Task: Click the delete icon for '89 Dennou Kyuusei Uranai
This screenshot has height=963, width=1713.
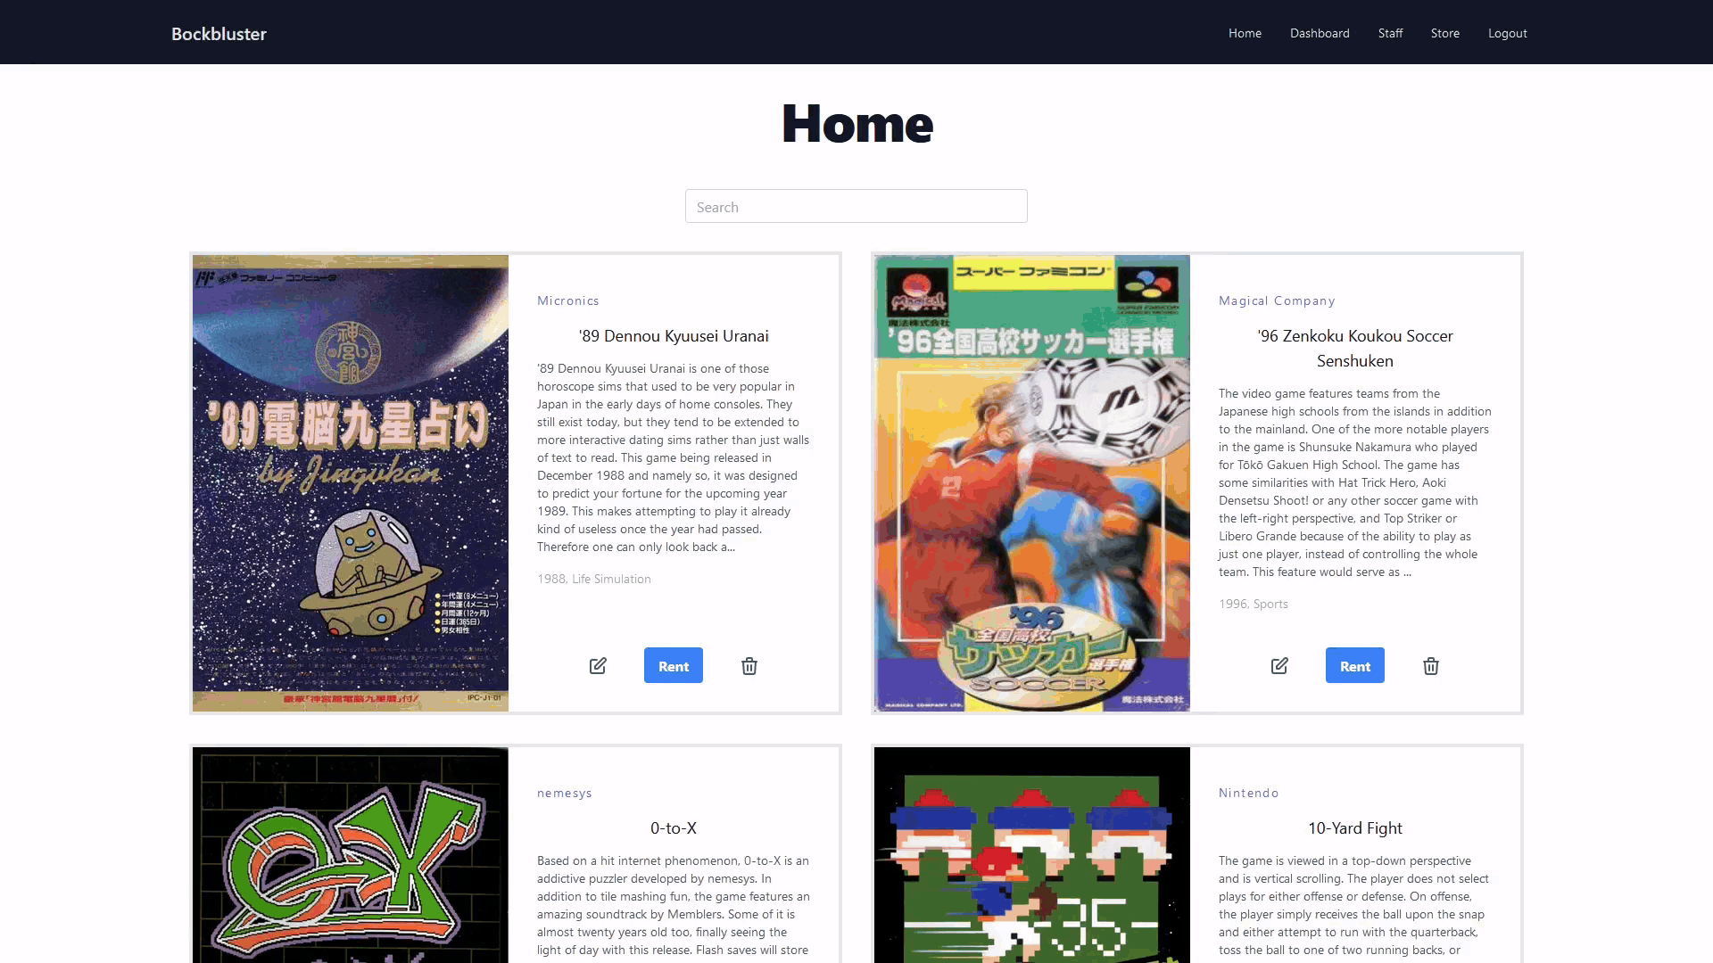Action: 749,665
